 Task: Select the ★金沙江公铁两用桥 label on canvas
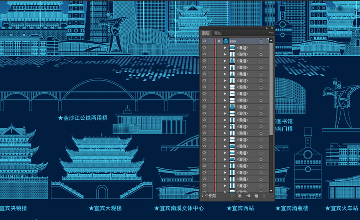[83, 118]
